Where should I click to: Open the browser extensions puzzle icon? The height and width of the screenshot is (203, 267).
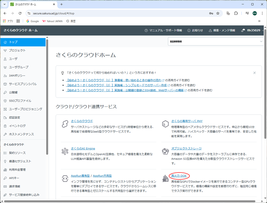[236, 13]
